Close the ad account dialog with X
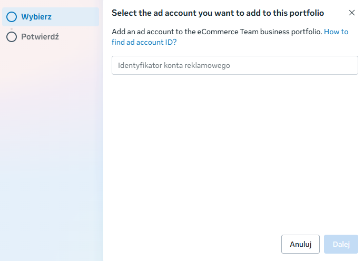The height and width of the screenshot is (261, 364). pos(352,13)
